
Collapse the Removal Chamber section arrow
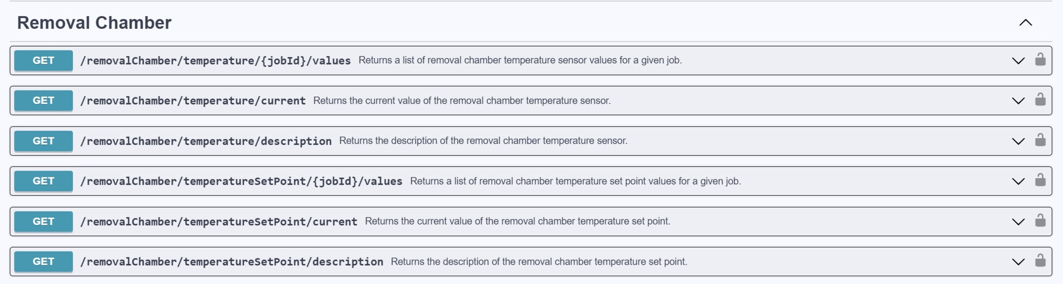click(1025, 23)
